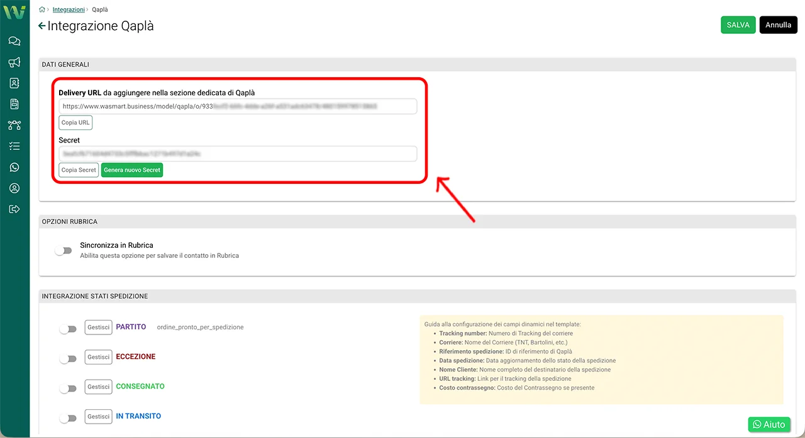Toggle the CONSEGNATO shipment status switch

pyautogui.click(x=67, y=388)
